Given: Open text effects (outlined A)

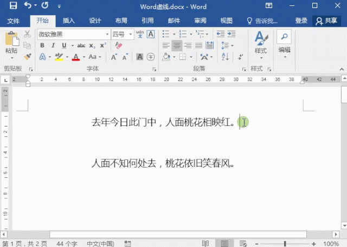Looking at the screenshot, I should click(x=42, y=57).
